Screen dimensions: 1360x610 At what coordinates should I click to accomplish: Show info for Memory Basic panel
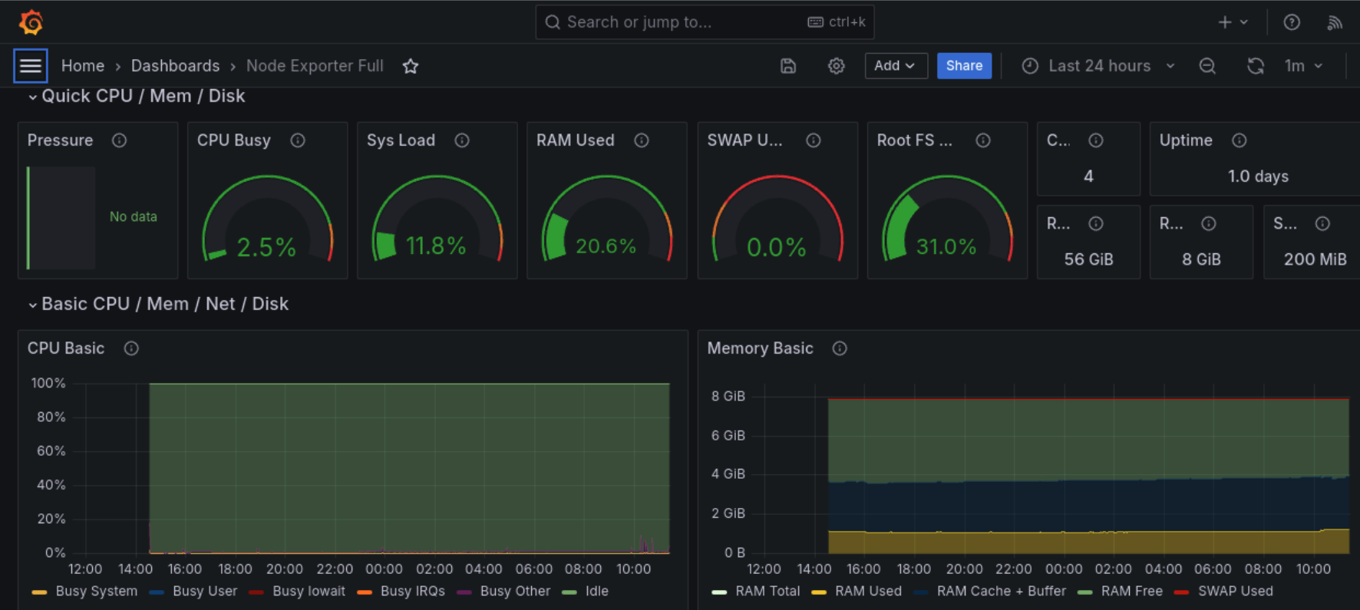pyautogui.click(x=840, y=348)
